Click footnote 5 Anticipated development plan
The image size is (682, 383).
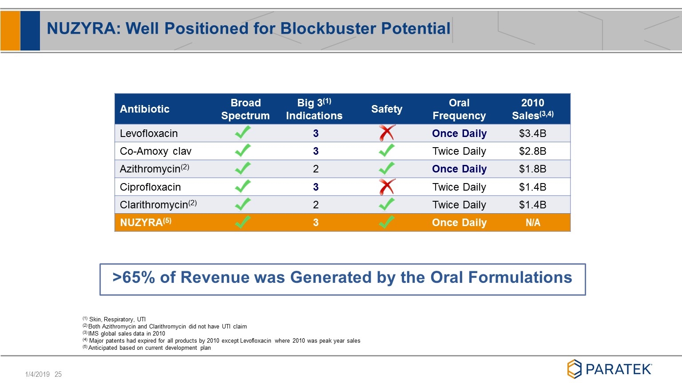(147, 348)
